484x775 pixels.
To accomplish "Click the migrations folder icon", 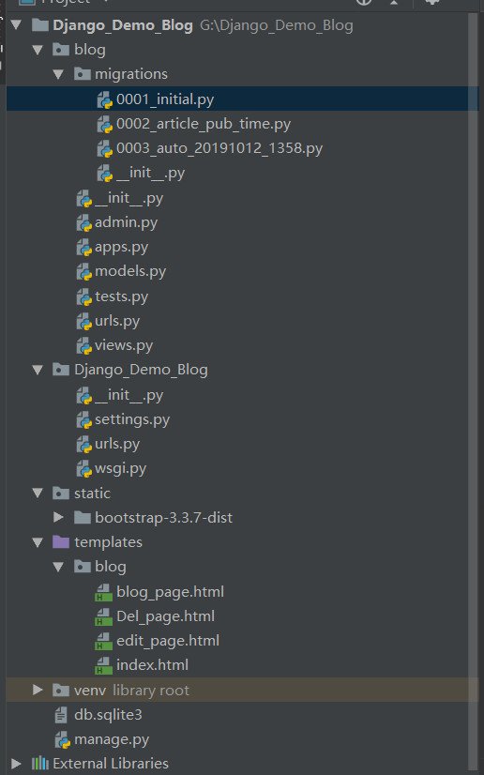I will pyautogui.click(x=82, y=74).
